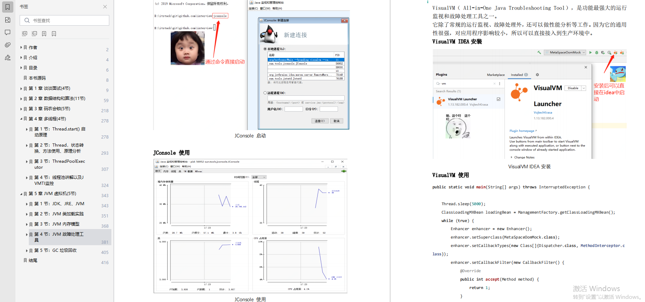Click the 口令(P) input field
Image resolution: width=645 pixels, height=302 pixels.
[329, 109]
